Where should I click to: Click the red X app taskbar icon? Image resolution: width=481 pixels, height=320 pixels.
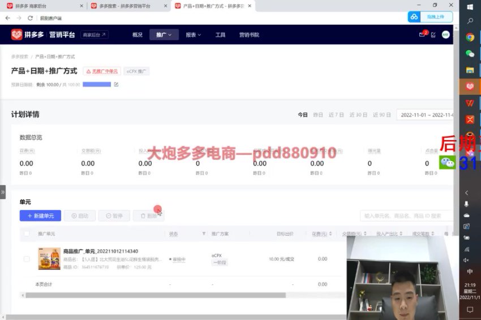pos(470,119)
